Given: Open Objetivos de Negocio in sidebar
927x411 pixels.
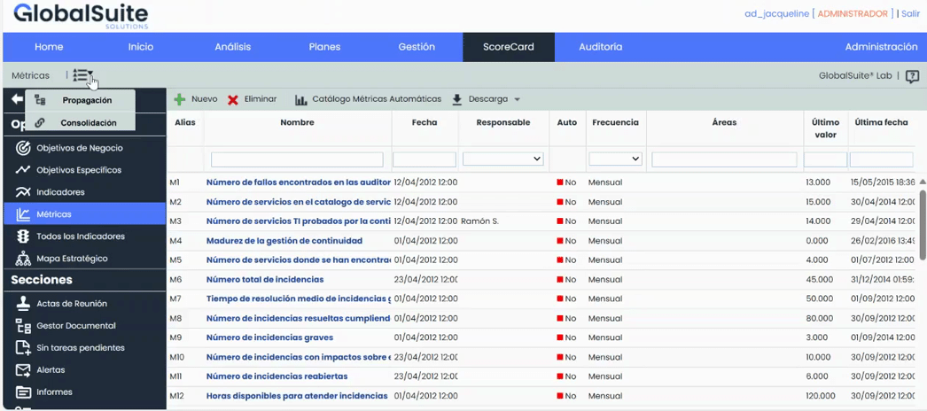Looking at the screenshot, I should click(79, 148).
